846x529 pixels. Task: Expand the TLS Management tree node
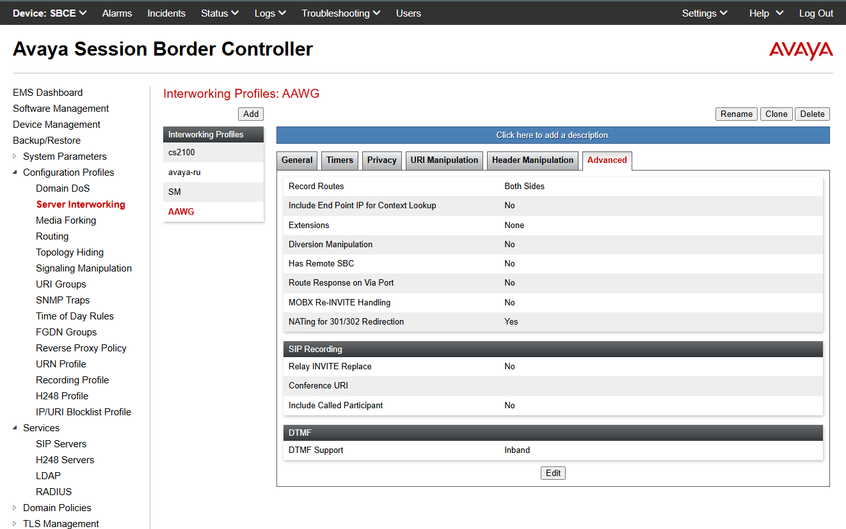coord(15,524)
